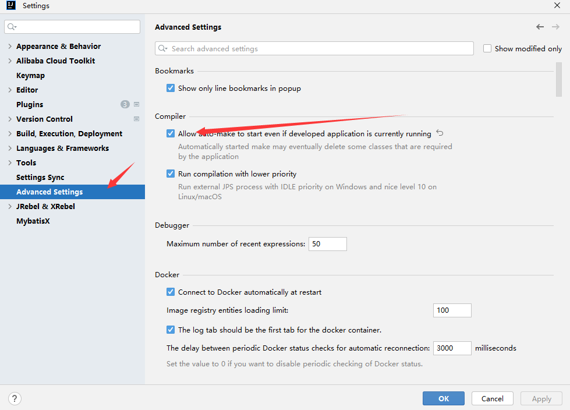
Task: Enable Show modified only checkbox
Action: (487, 48)
